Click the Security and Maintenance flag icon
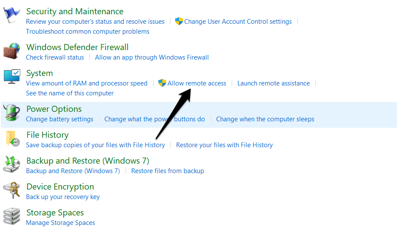This screenshot has width=397, height=234. (x=12, y=15)
